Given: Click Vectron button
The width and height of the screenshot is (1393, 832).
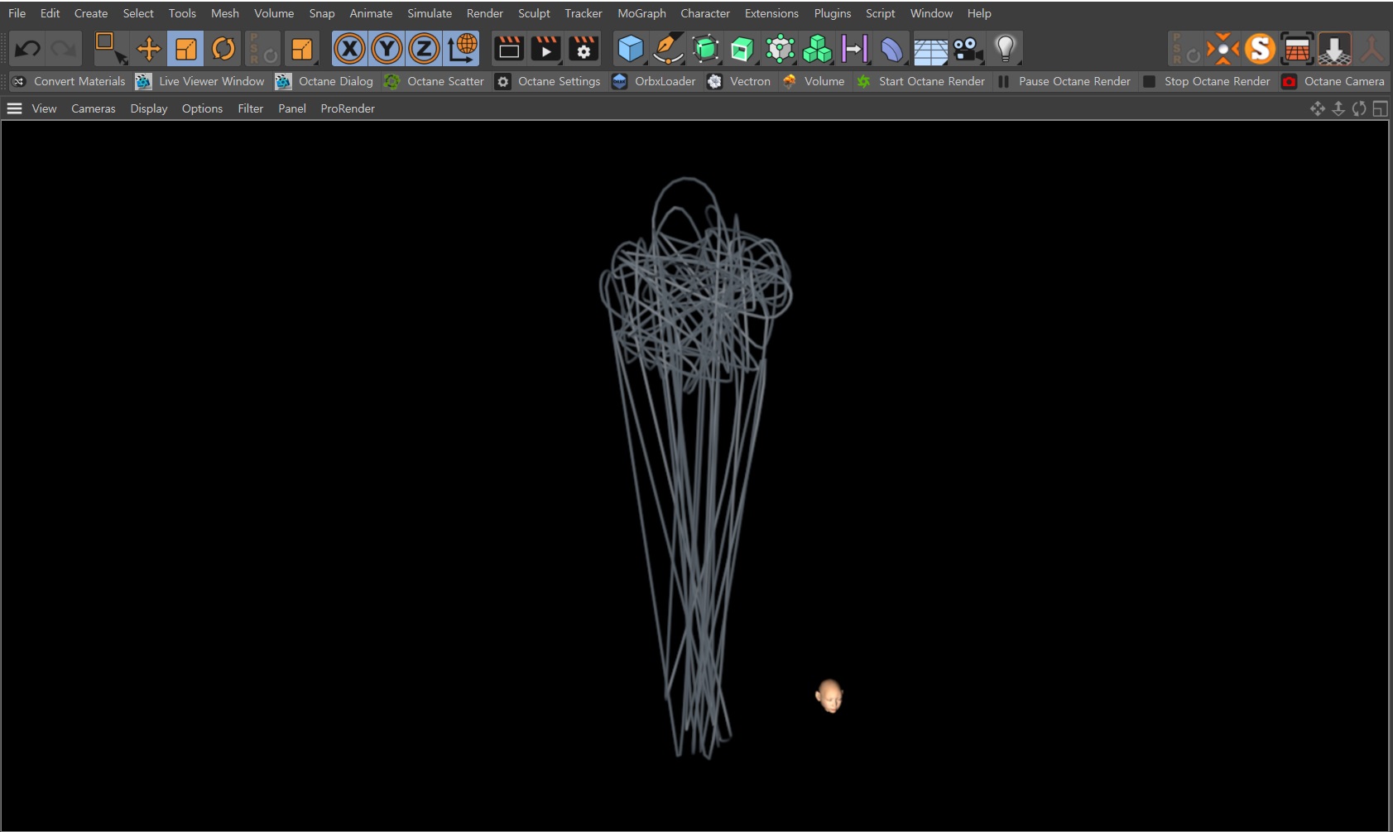Looking at the screenshot, I should (738, 81).
